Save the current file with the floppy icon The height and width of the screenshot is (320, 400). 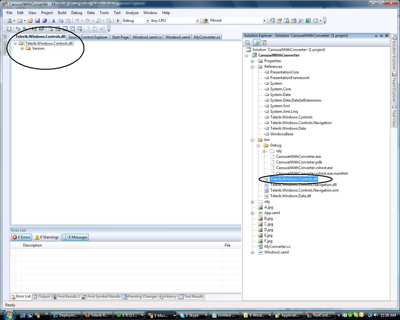click(37, 21)
